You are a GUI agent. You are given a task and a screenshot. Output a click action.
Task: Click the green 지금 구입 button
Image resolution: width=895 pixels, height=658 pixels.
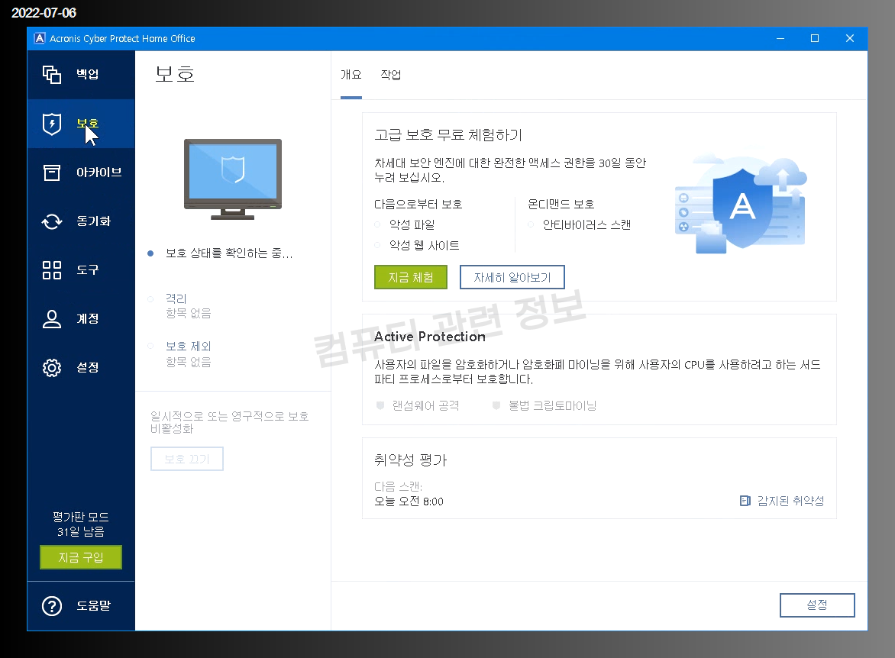click(80, 557)
